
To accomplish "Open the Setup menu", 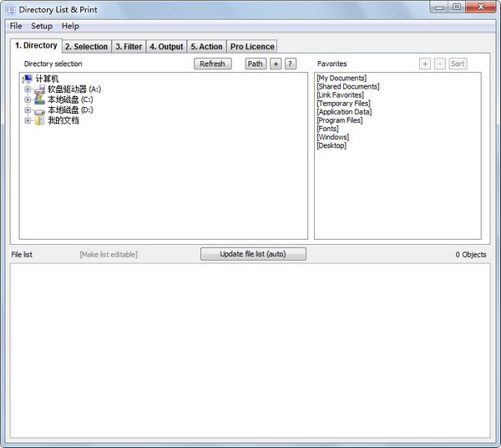I will coord(42,26).
